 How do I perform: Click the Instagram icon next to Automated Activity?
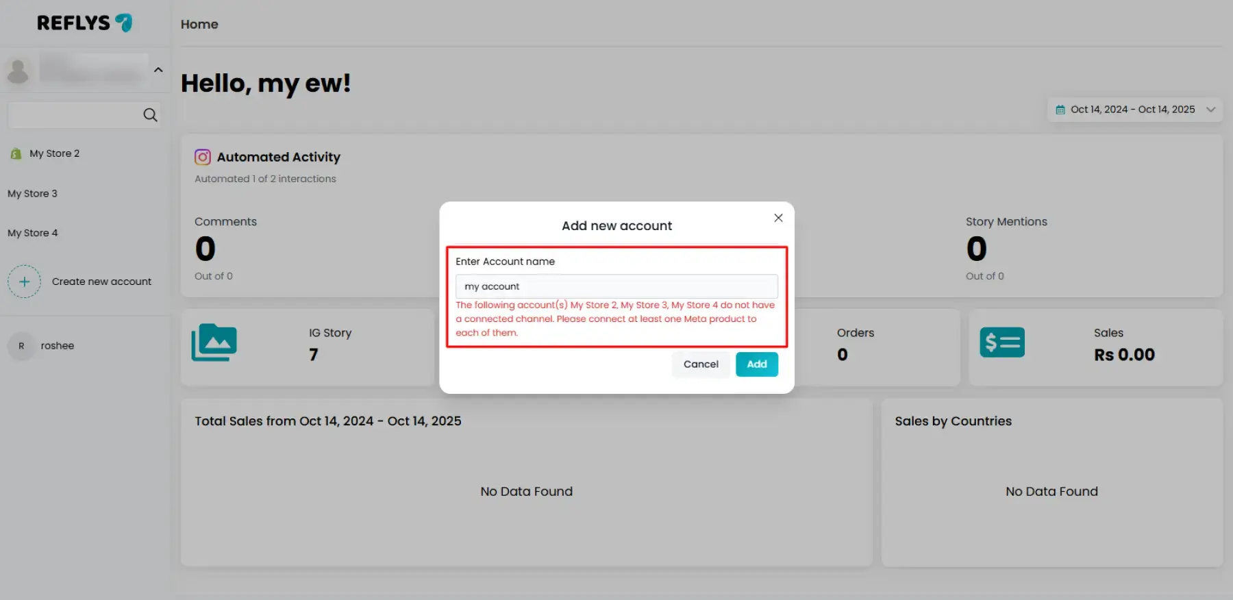(203, 158)
